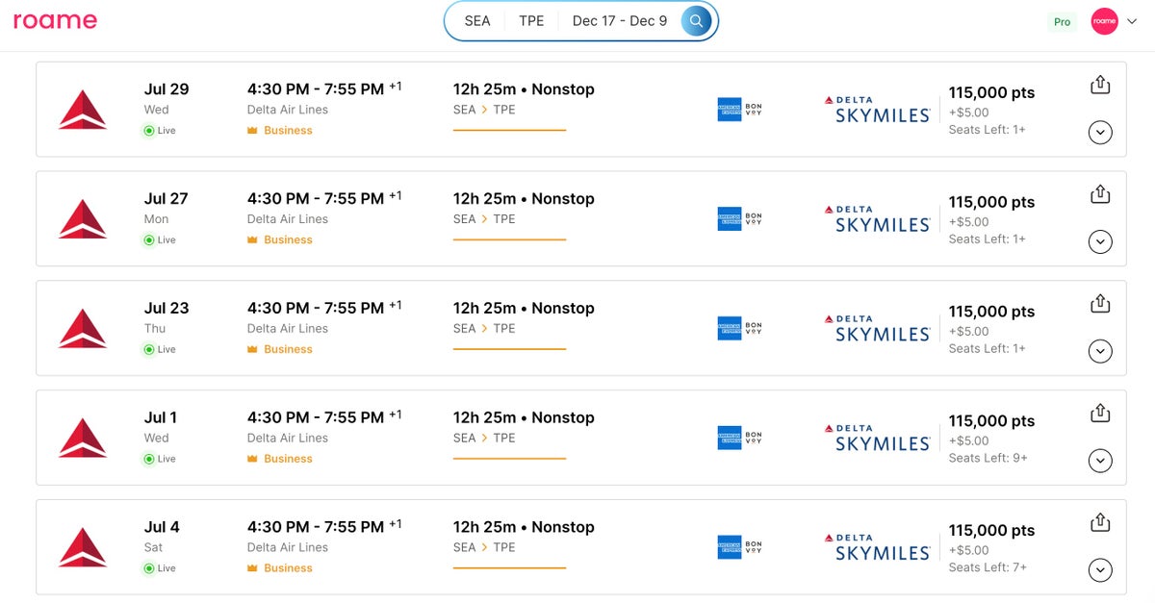
Task: Expand Jul 23 flight details
Action: [1100, 352]
